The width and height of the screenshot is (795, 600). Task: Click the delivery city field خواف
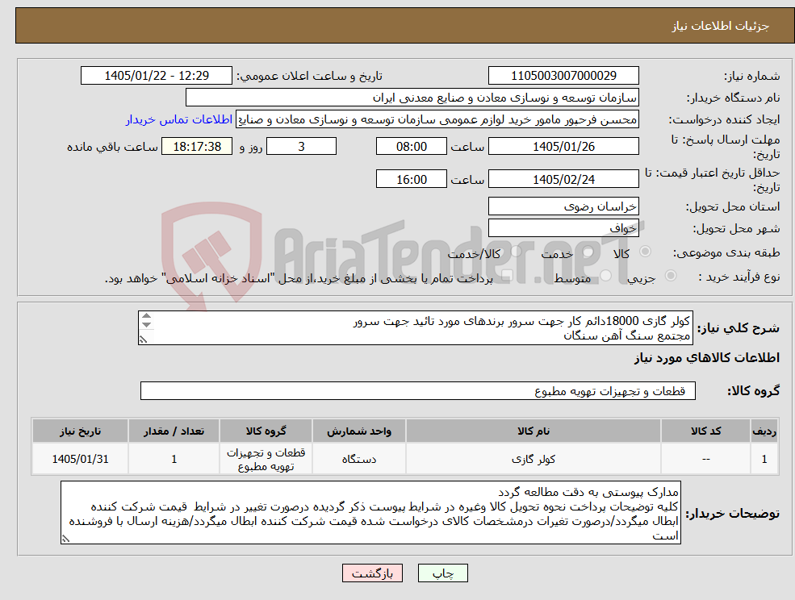pos(563,228)
